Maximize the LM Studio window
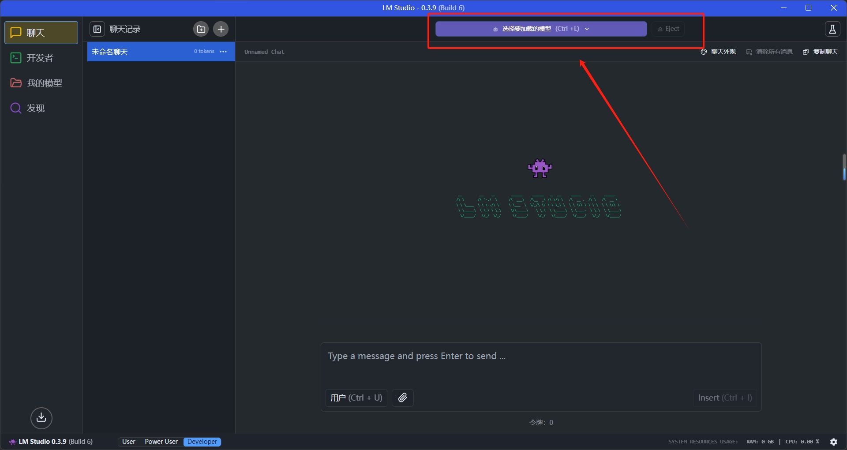This screenshot has height=450, width=847. [x=808, y=8]
